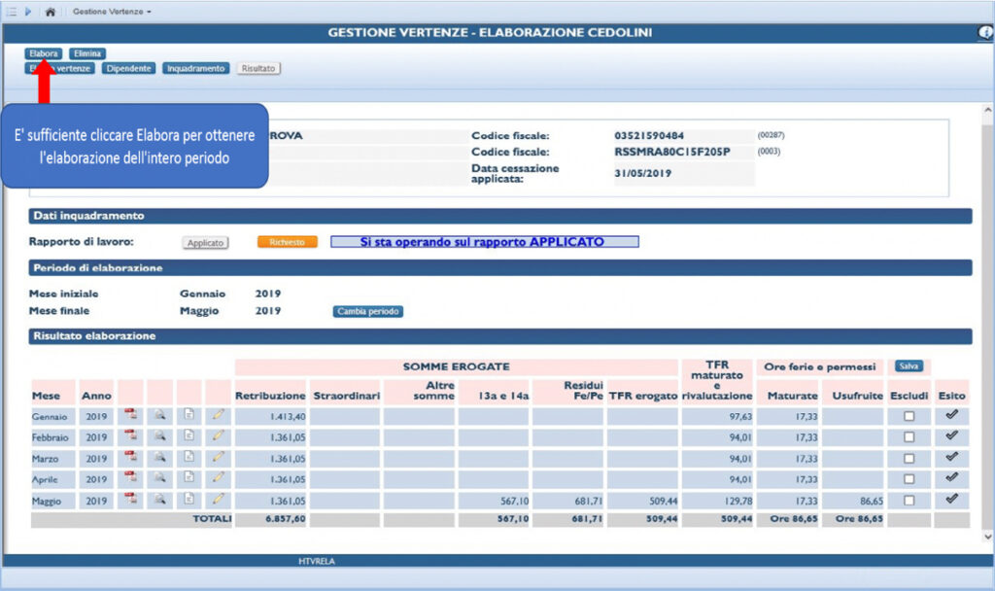Click the Usufruite value 86,65 for Maggio
The image size is (995, 591).
872,501
